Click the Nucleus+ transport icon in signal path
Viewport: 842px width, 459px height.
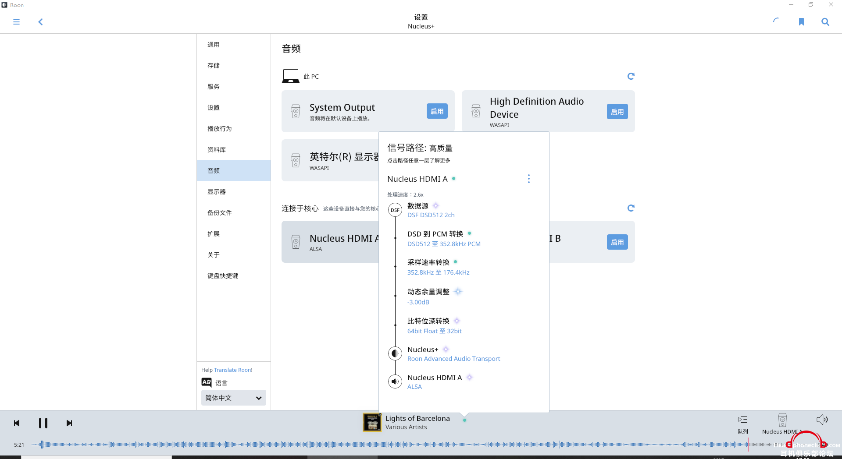pyautogui.click(x=395, y=353)
